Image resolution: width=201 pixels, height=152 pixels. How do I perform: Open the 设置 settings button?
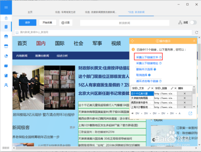[66, 23]
